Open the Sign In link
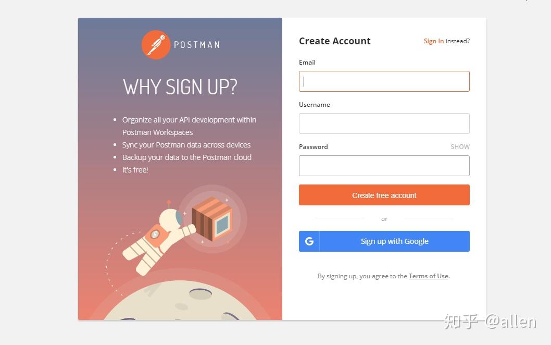The image size is (551, 345). [434, 41]
